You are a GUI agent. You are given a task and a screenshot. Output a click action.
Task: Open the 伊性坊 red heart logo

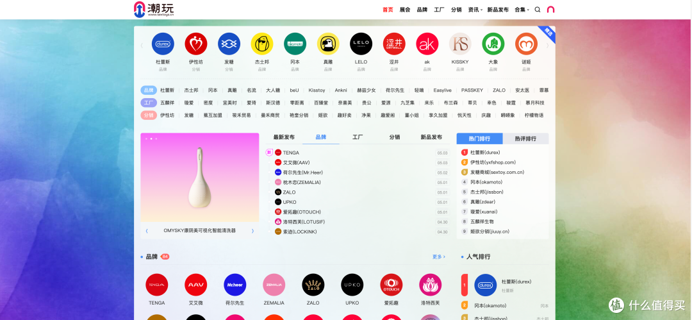pyautogui.click(x=196, y=44)
